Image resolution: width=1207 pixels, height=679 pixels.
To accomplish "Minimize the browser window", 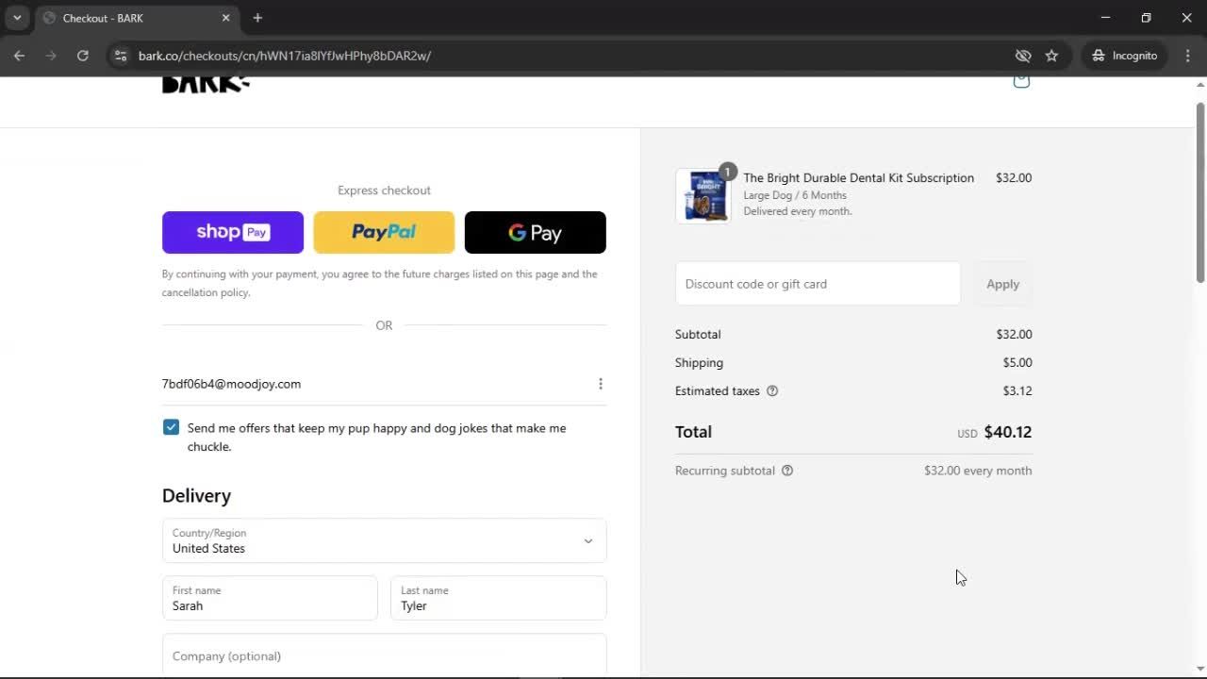I will [1105, 18].
